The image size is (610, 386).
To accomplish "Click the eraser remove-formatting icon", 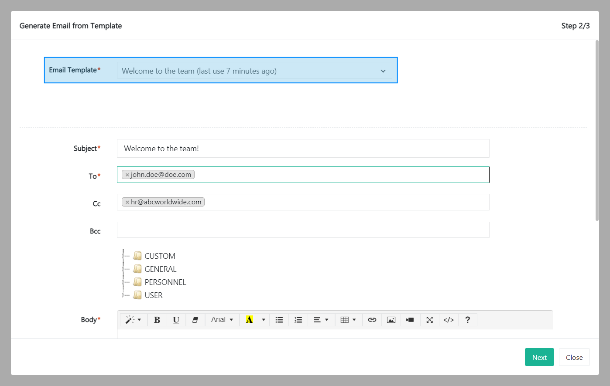I will (195, 320).
